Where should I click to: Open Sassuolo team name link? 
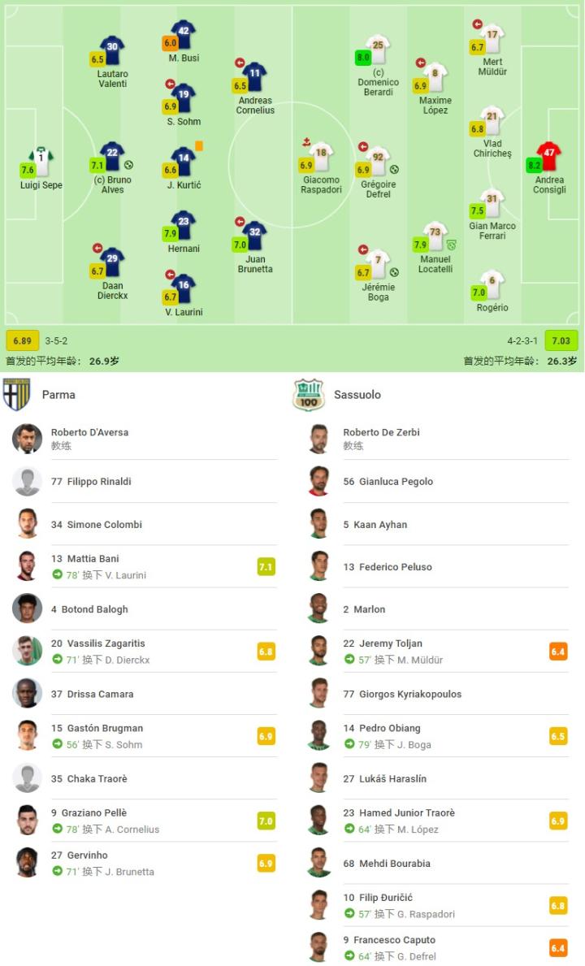pyautogui.click(x=357, y=395)
